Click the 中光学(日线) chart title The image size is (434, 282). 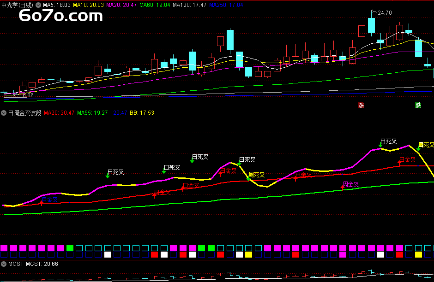(x=17, y=5)
